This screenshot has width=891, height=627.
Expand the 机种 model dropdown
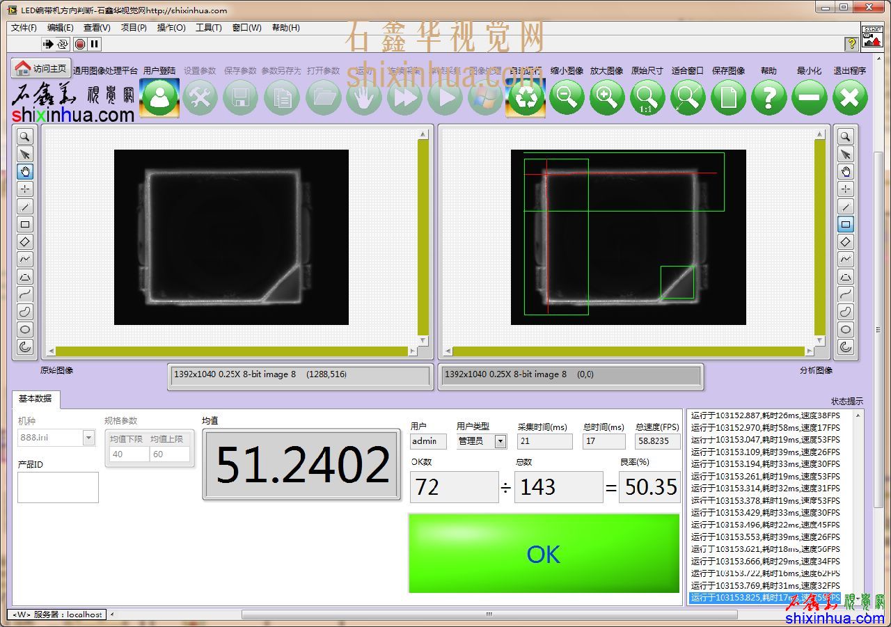(x=88, y=438)
